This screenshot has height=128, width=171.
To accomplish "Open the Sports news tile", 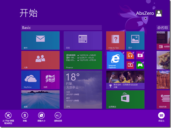I will [x=125, y=80].
